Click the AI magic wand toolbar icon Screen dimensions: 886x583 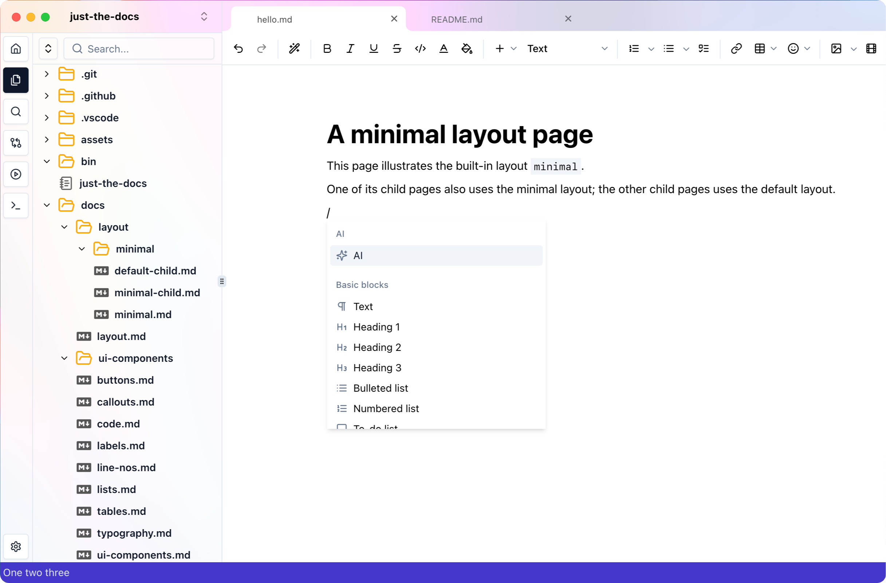coord(294,48)
